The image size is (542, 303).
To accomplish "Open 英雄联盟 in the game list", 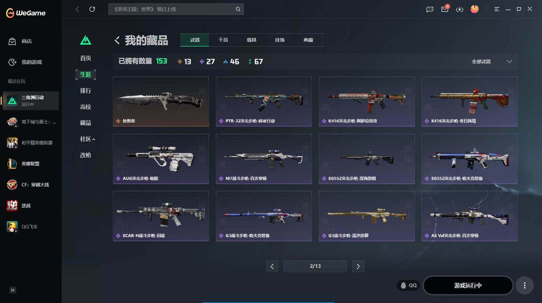I will (x=30, y=164).
